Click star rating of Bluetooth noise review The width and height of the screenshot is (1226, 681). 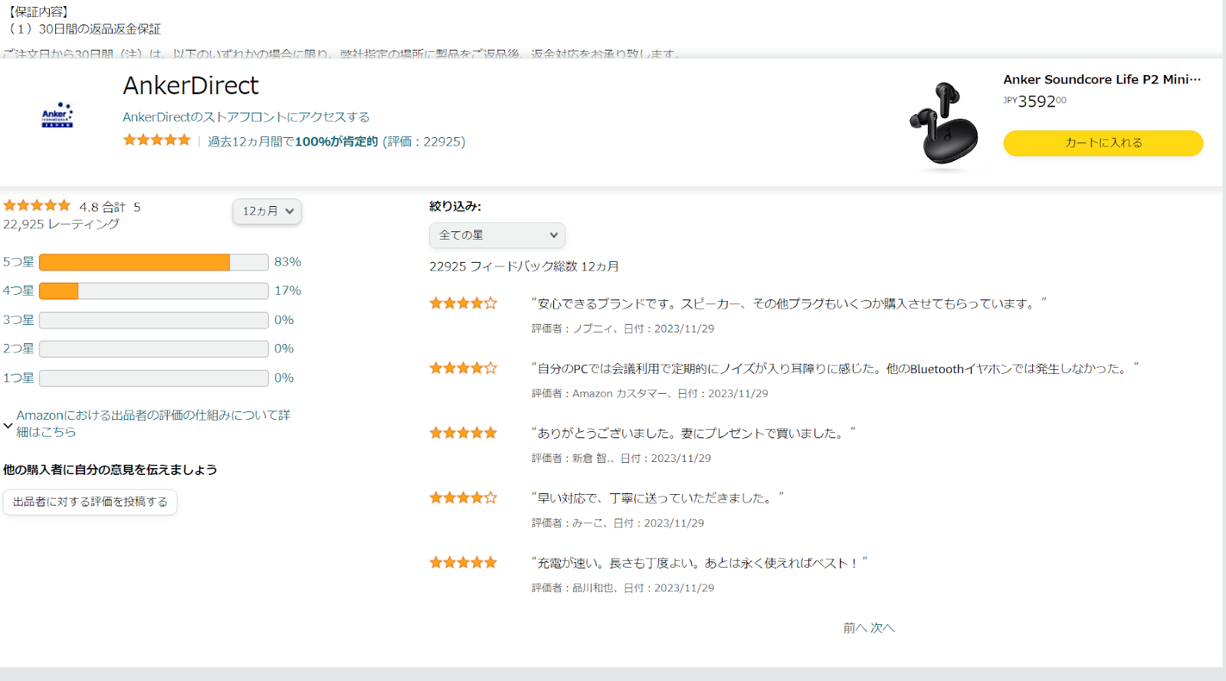click(x=463, y=368)
